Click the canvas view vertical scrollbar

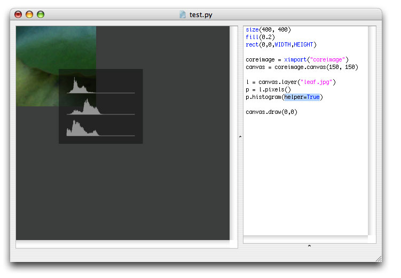[233, 133]
